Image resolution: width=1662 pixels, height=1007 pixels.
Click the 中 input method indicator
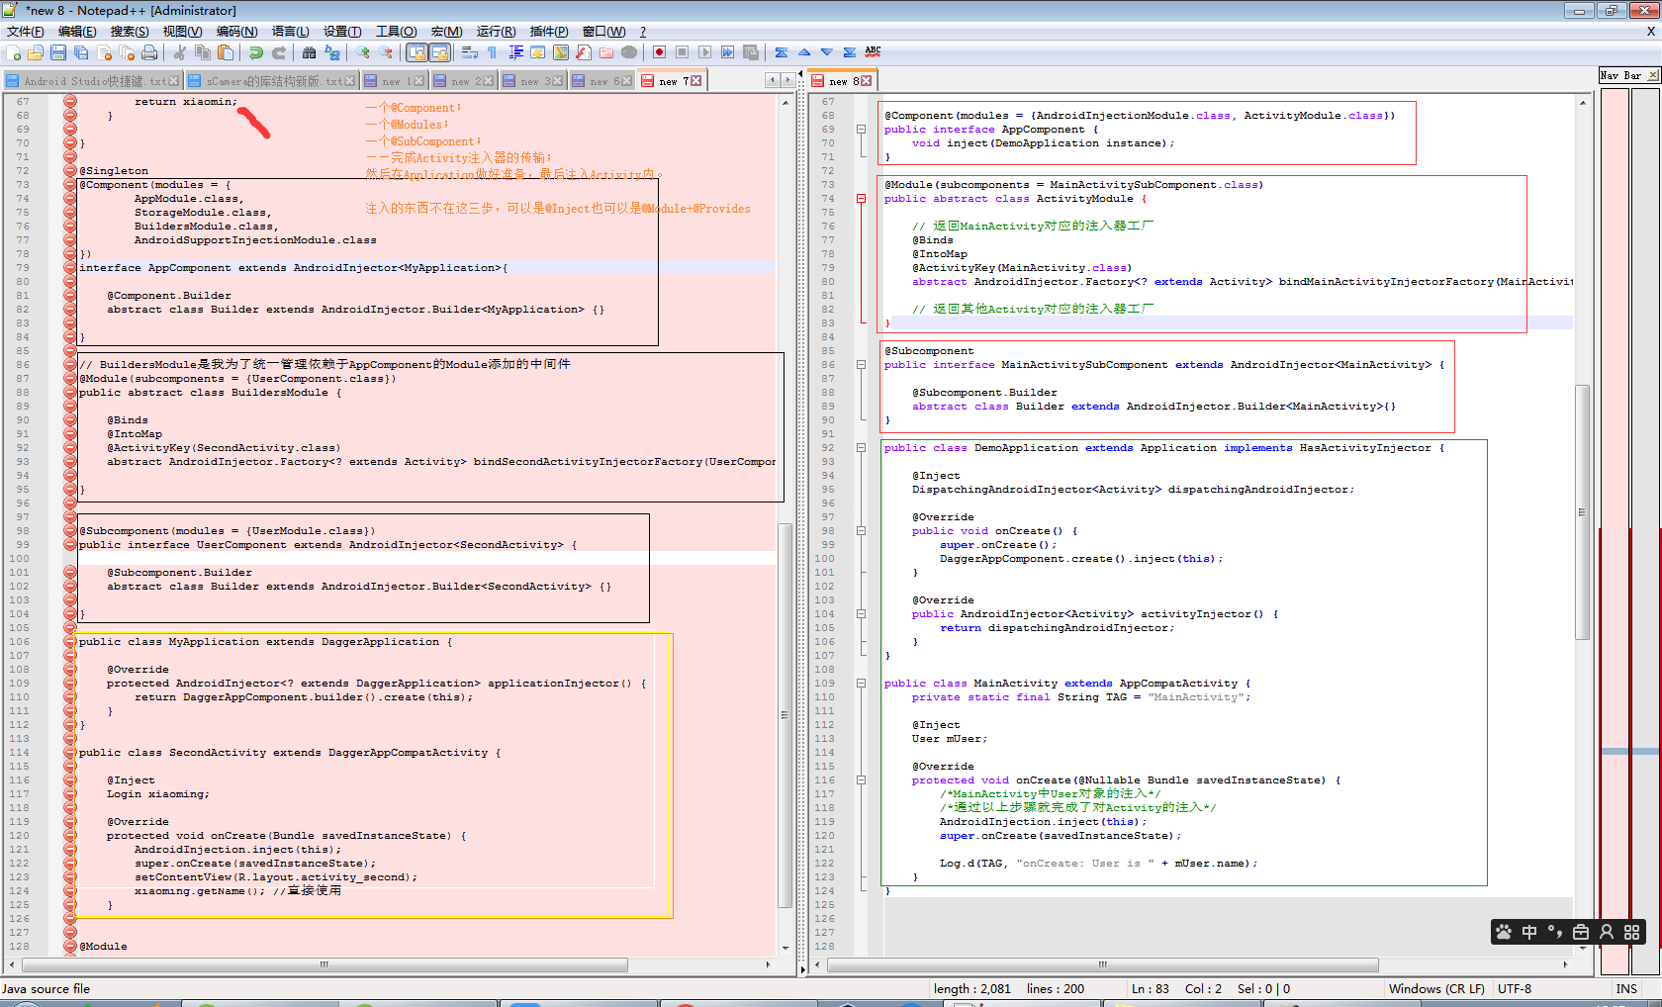click(1529, 932)
